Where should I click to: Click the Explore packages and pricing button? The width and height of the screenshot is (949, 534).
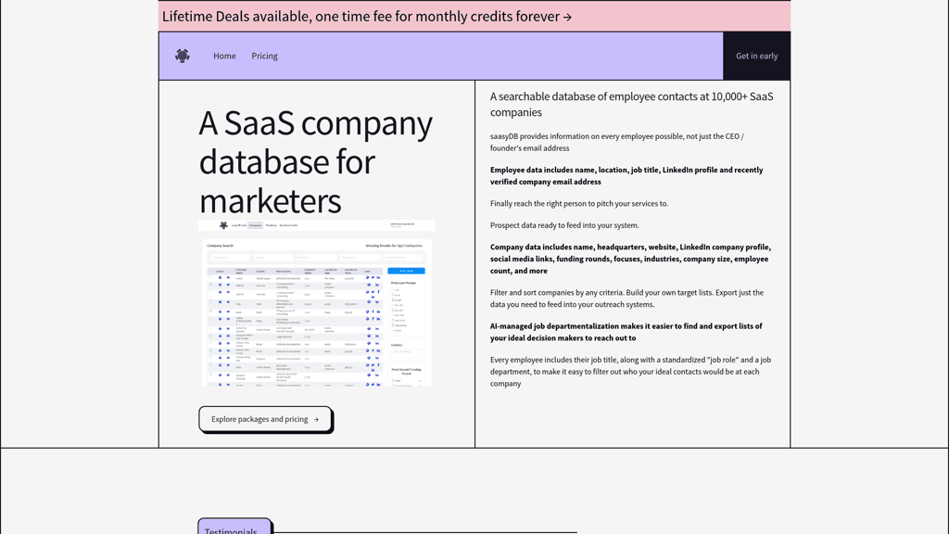pyautogui.click(x=265, y=418)
